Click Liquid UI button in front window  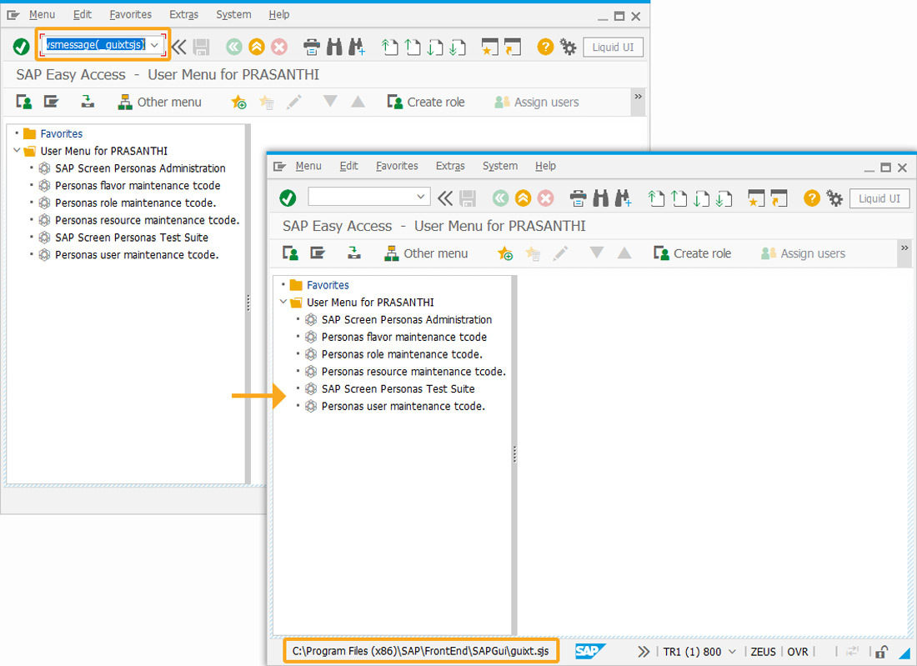click(879, 199)
